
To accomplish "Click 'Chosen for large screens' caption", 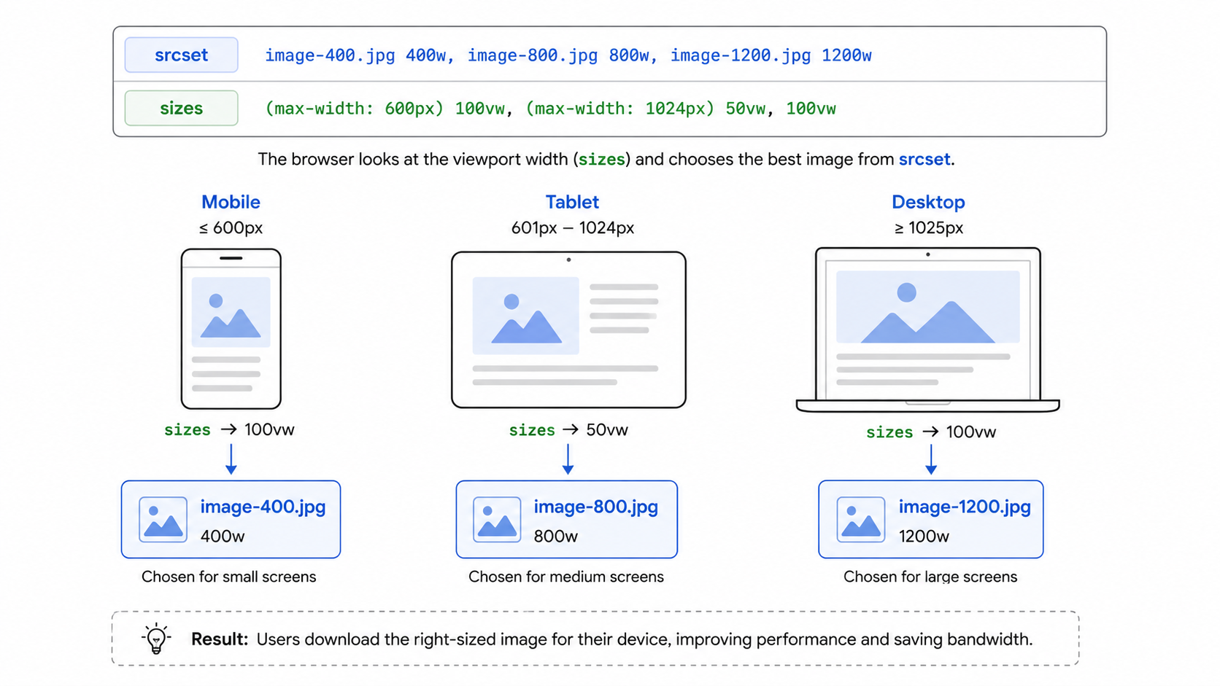I will pos(930,577).
